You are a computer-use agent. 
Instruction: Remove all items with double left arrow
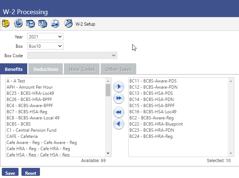tap(118, 113)
